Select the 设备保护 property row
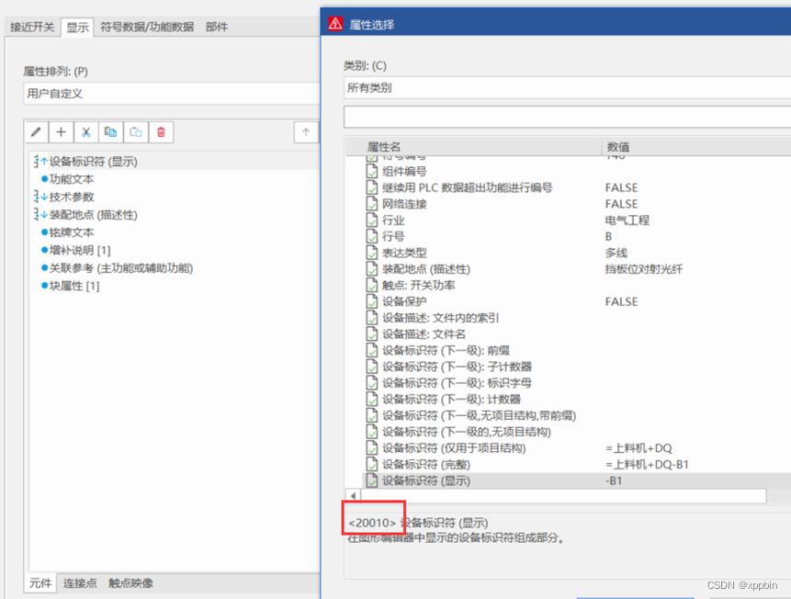Image resolution: width=791 pixels, height=599 pixels. (x=404, y=301)
